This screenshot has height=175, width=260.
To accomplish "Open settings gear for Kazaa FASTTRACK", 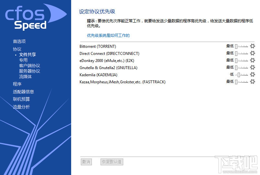I will [252, 82].
